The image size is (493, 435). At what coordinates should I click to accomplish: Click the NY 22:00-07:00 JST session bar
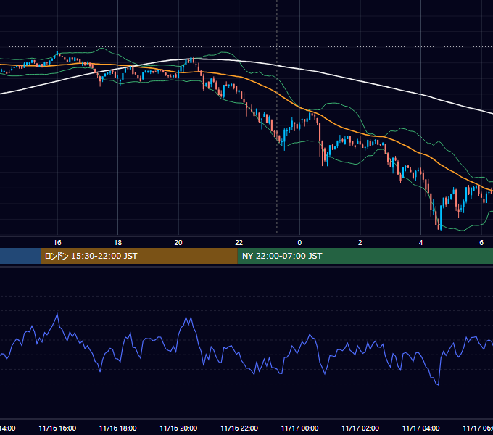point(365,256)
